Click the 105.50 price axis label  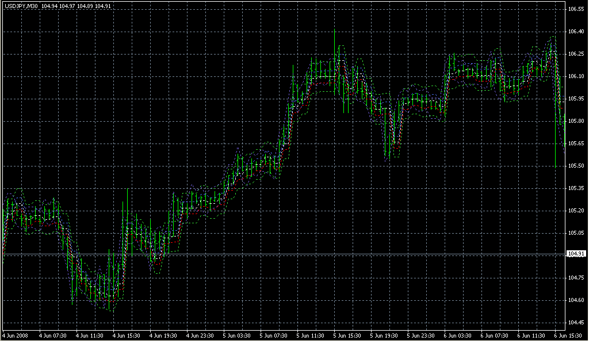[x=576, y=166]
